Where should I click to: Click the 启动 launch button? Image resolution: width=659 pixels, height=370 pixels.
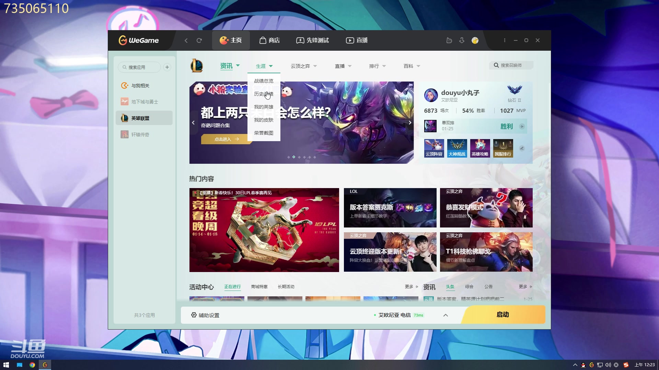pos(503,314)
